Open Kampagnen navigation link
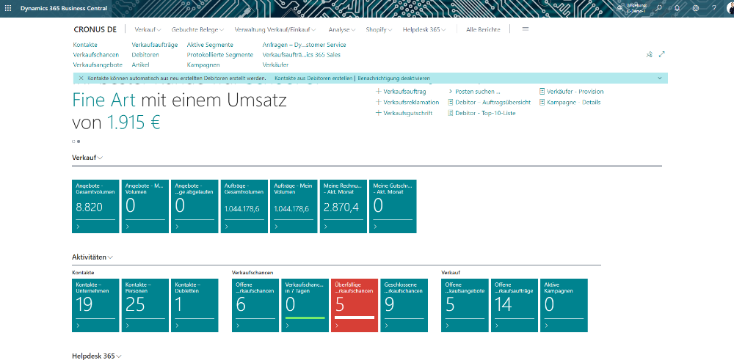Screen dimensions: 734x363 tap(203, 65)
